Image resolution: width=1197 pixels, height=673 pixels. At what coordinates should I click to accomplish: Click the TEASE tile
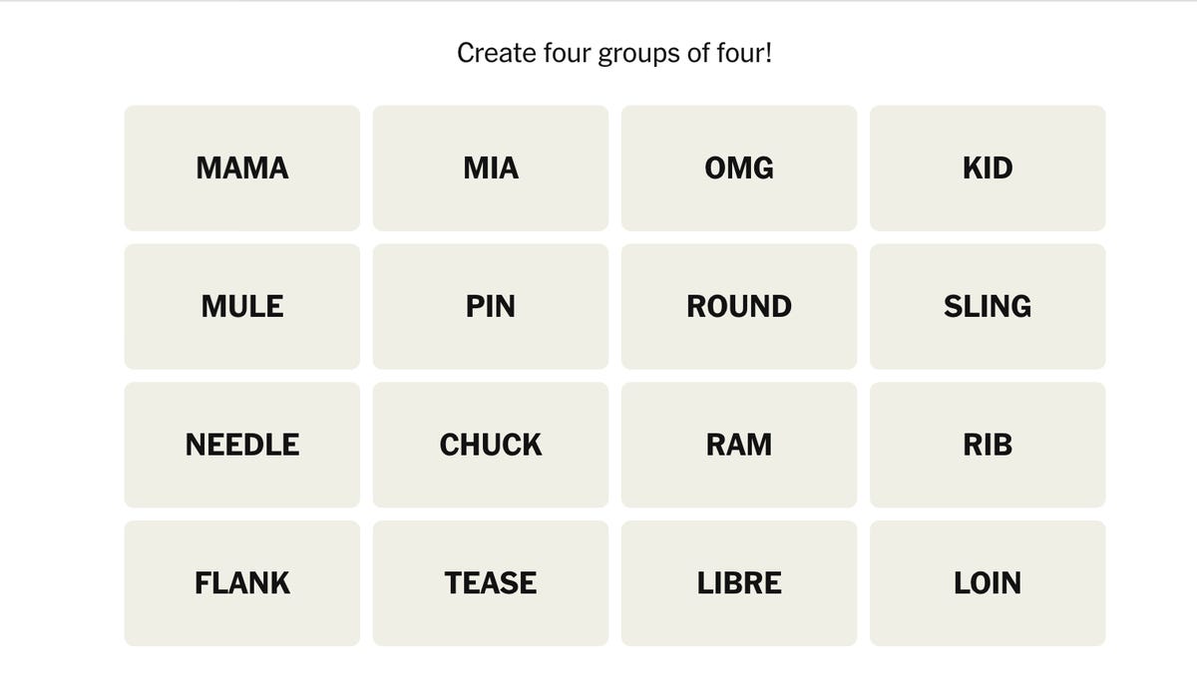491,583
